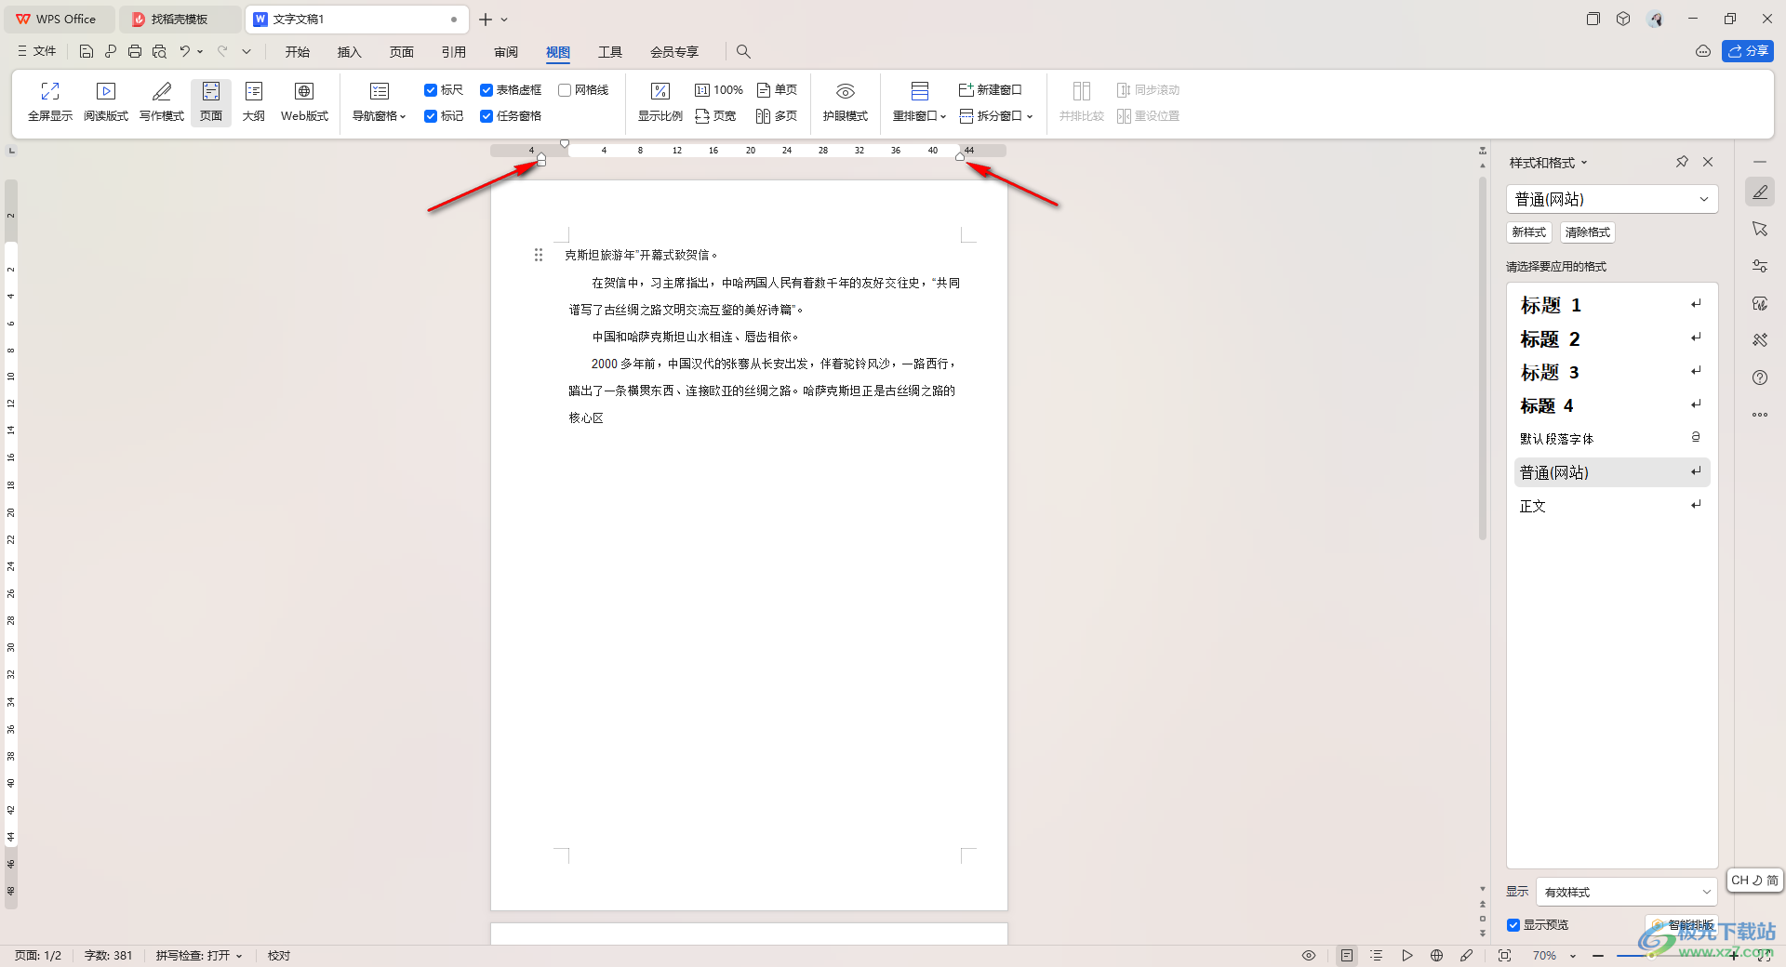Pin the styles task pane

[1682, 162]
